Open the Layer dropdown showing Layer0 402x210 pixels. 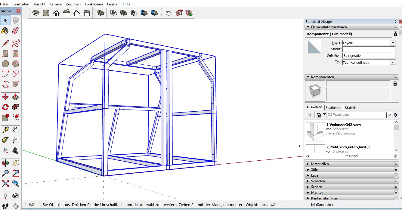point(392,43)
